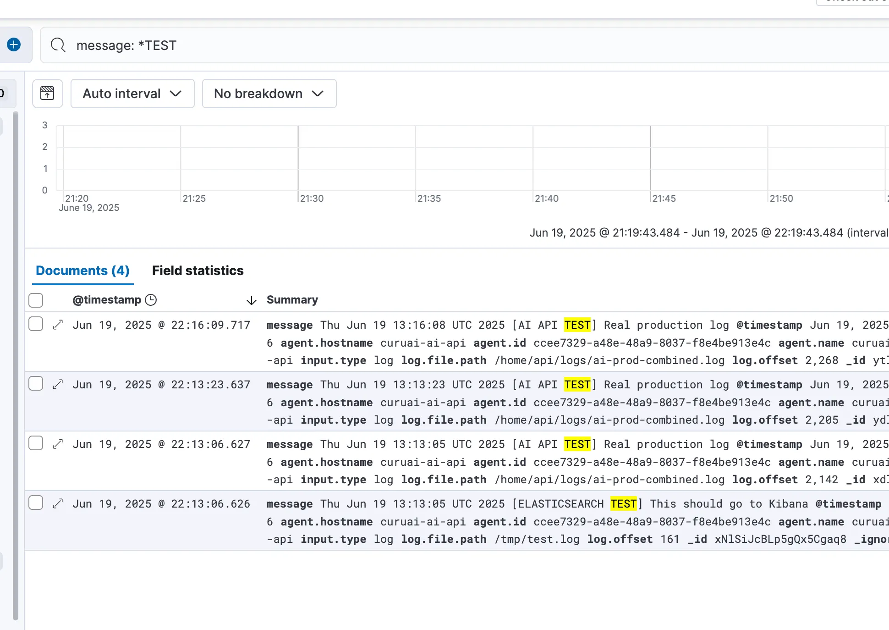Image resolution: width=889 pixels, height=630 pixels.
Task: Check the select-all rows checkbox in header
Action: tap(36, 300)
